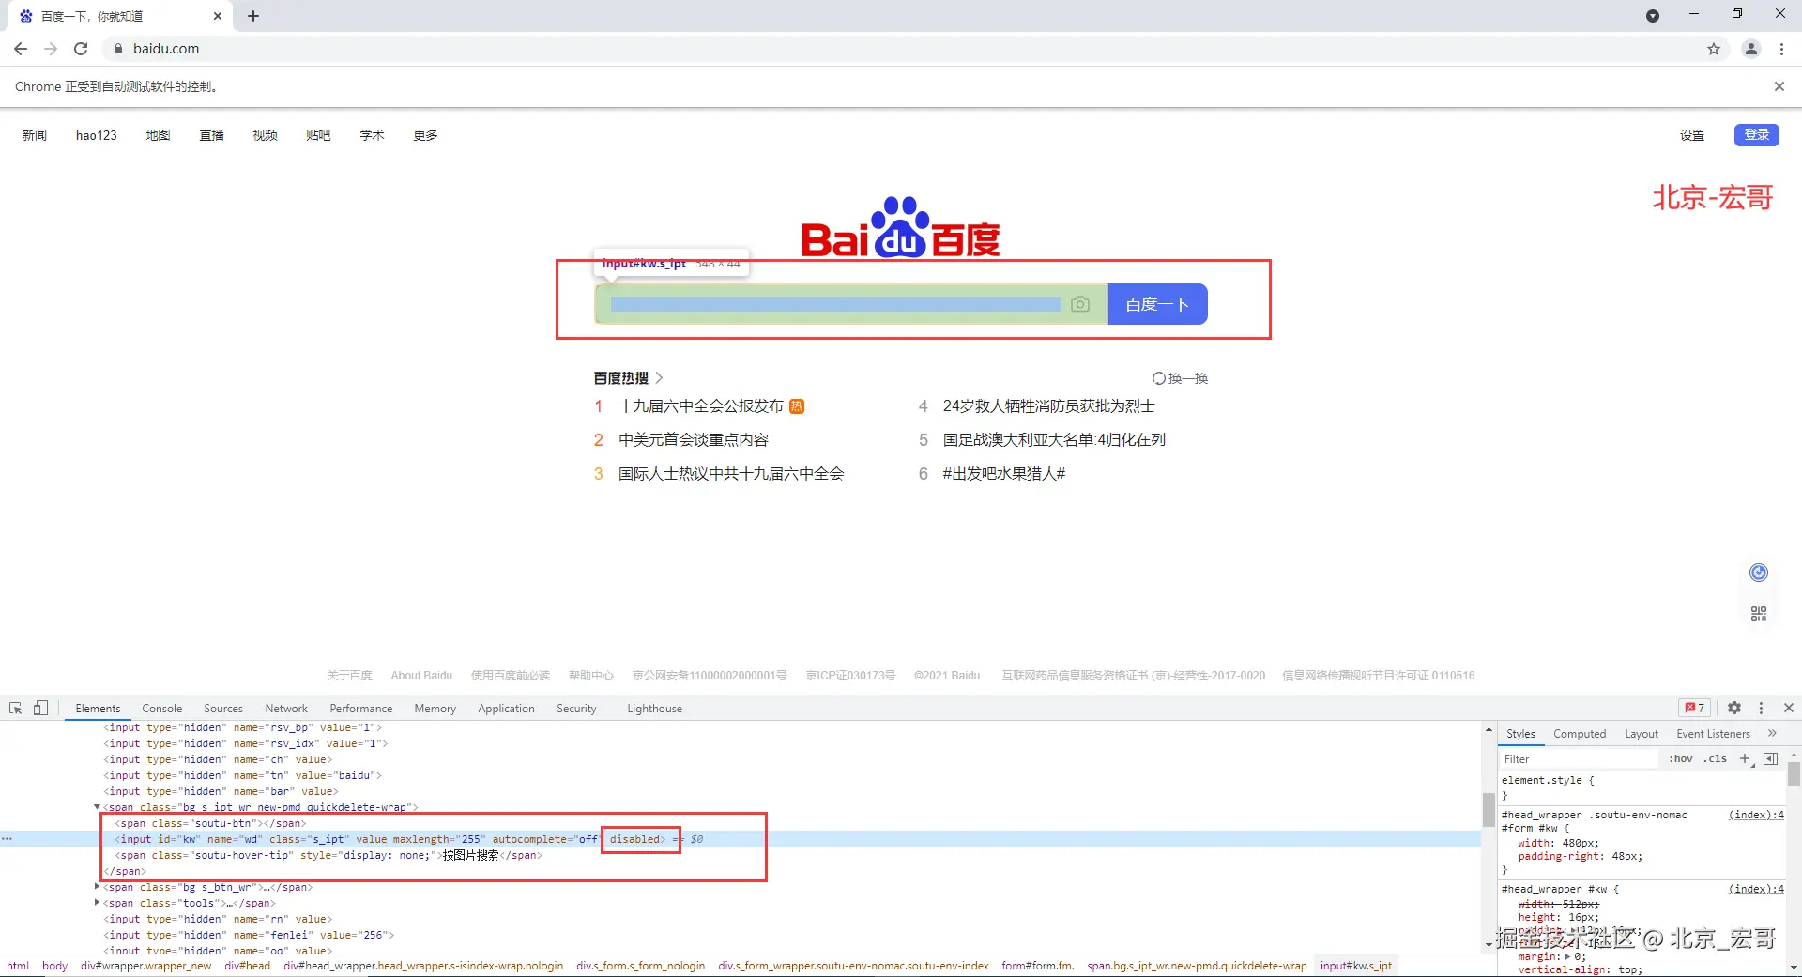
Task: Open the Application tab
Action: (x=506, y=709)
